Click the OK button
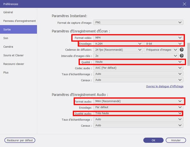190x147 pixels. [x=153, y=140]
